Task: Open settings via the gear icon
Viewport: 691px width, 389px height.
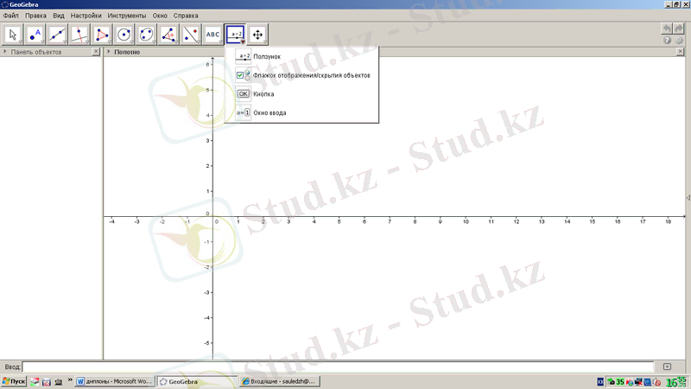Action: click(679, 40)
